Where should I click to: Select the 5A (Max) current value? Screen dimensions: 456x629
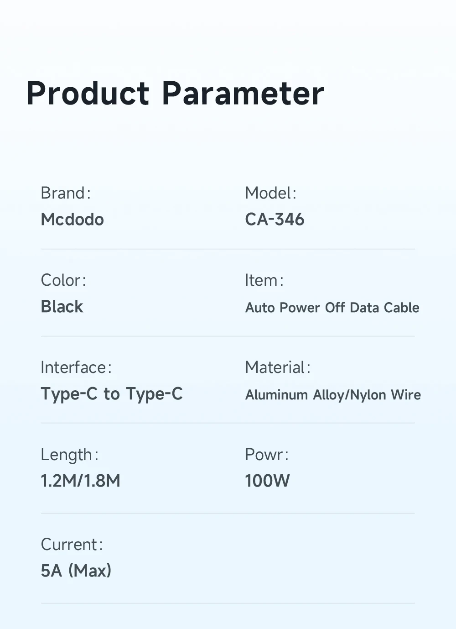[76, 571]
